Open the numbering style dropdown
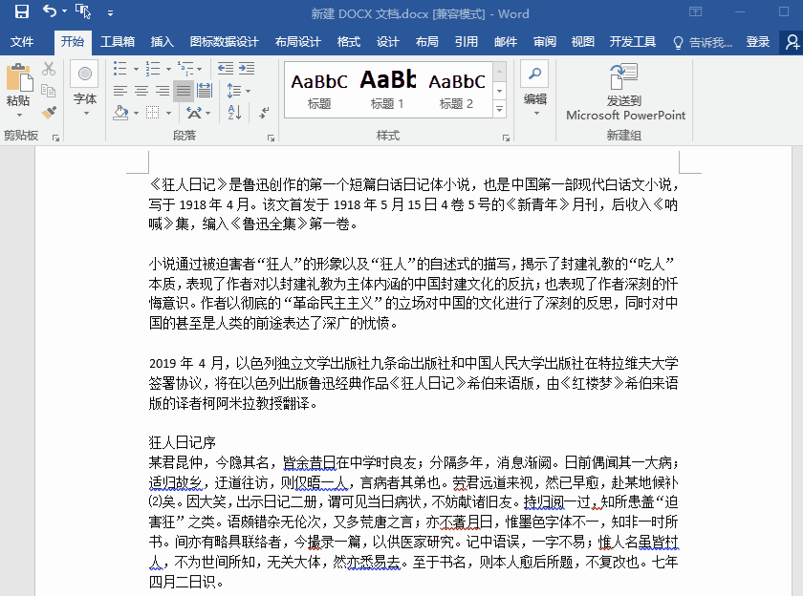 [168, 69]
